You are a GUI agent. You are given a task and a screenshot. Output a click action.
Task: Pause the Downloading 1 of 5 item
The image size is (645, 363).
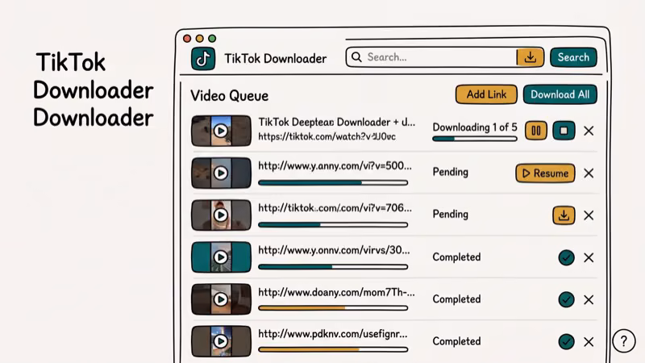coord(536,131)
